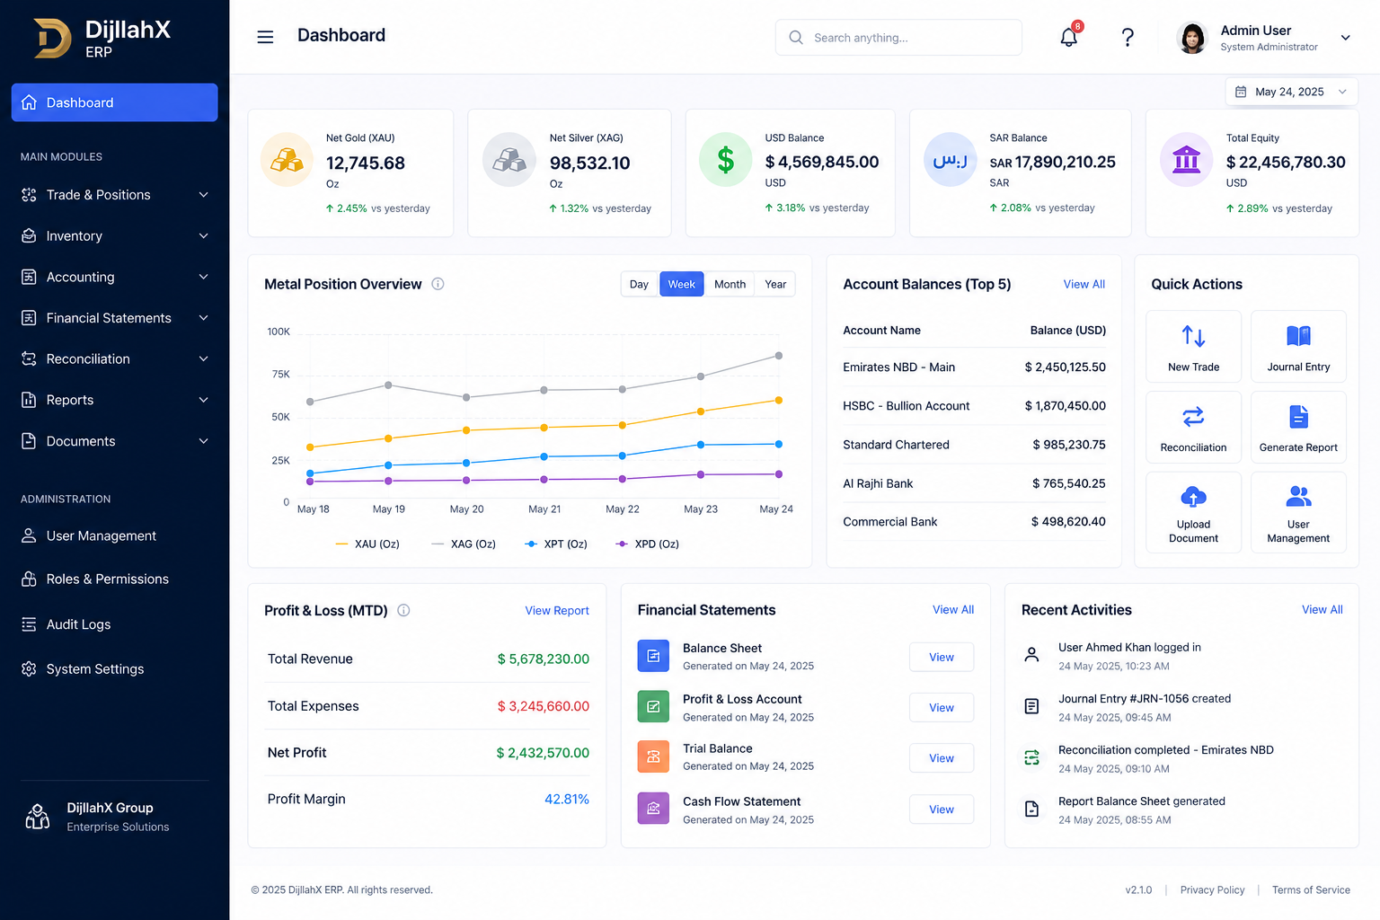This screenshot has height=920, width=1380.
Task: Switch chart to Day view
Action: (639, 284)
